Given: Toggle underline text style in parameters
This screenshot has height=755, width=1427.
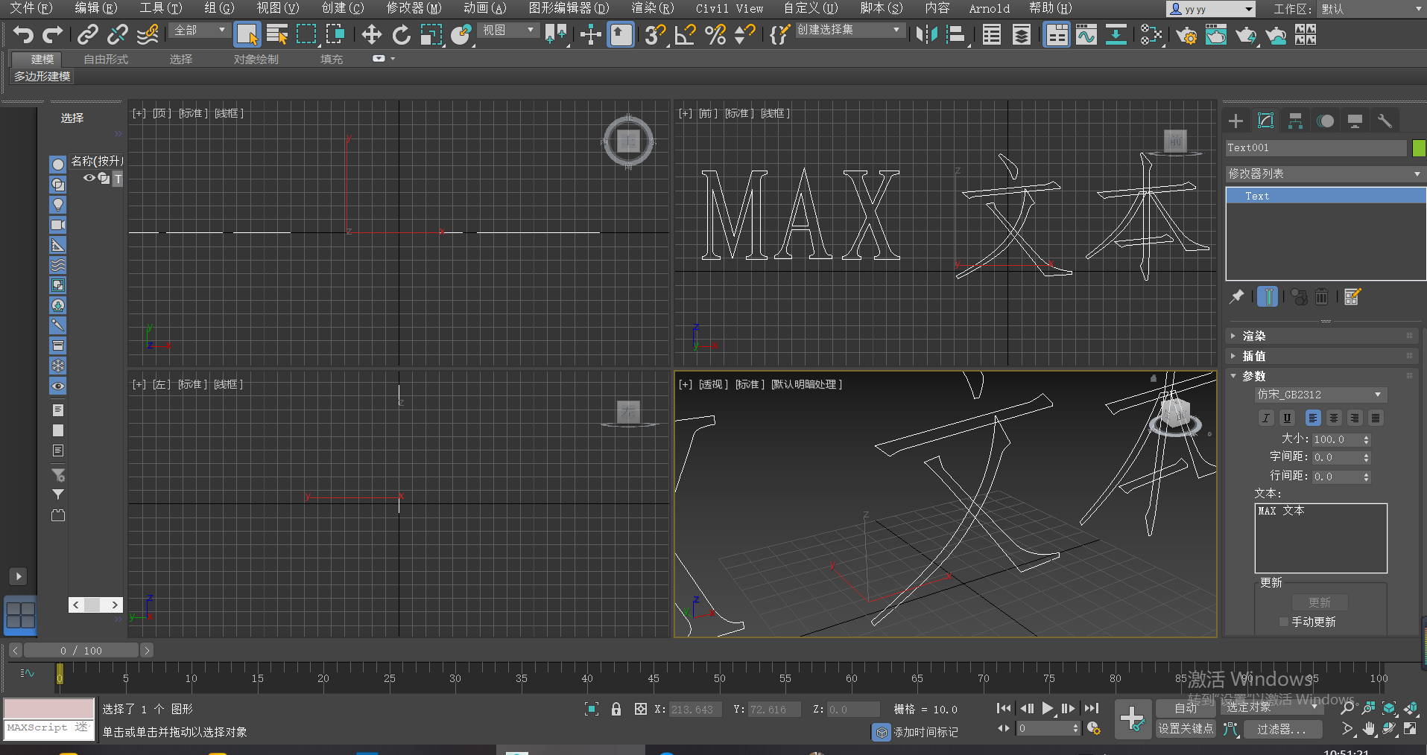Looking at the screenshot, I should [x=1287, y=418].
